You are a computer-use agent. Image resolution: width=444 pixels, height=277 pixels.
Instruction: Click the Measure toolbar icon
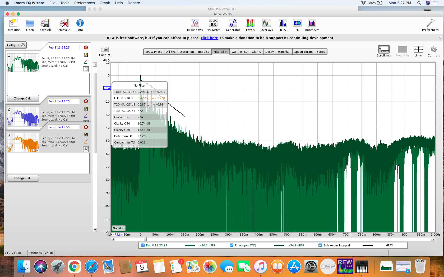14,25
